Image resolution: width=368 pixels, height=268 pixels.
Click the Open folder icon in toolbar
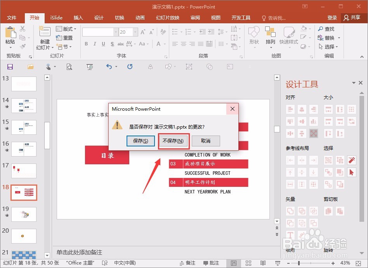coord(31,67)
